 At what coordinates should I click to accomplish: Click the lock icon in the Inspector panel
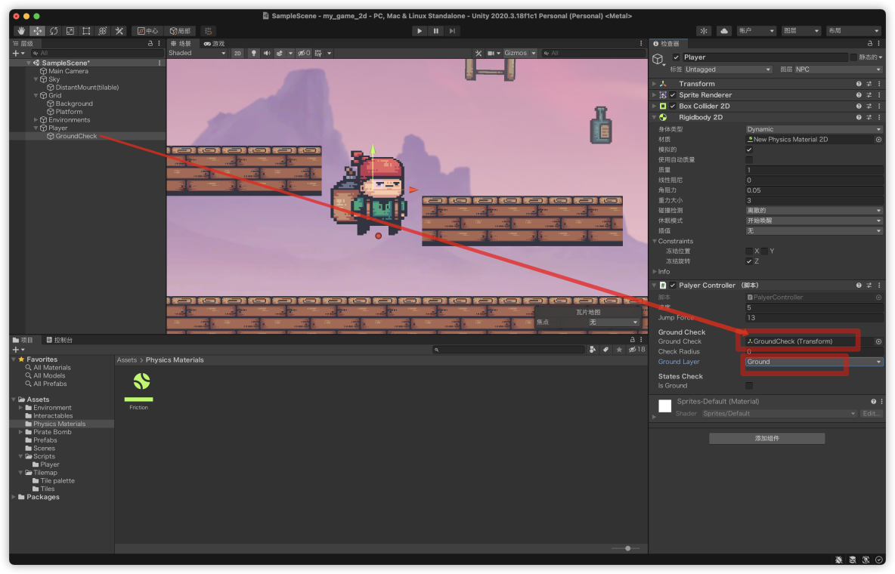(x=870, y=43)
